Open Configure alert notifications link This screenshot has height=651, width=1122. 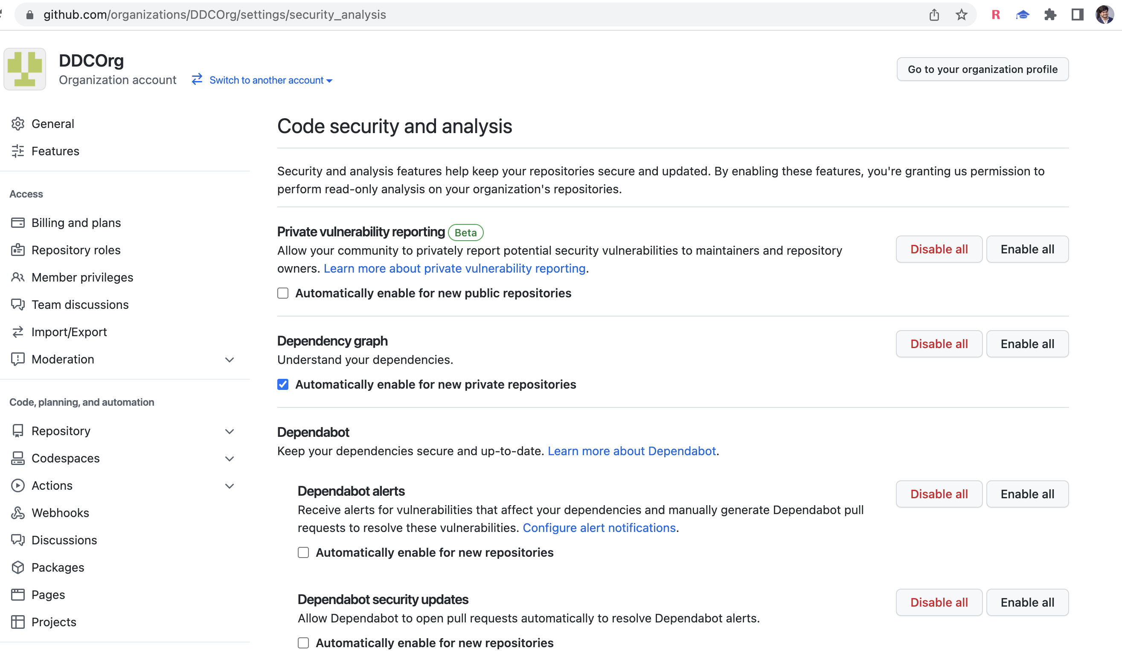pos(599,528)
